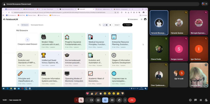210x104 pixels.
Task: Open the participants count button showing 23
Action: (x=205, y=4)
